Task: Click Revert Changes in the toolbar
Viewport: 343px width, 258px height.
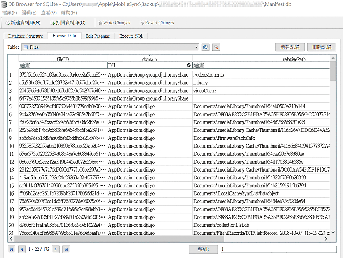Action: click(x=157, y=23)
